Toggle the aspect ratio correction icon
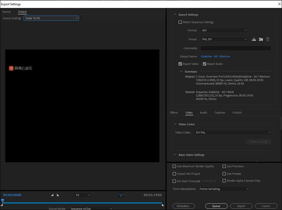The width and height of the screenshot is (282, 210). [121, 195]
